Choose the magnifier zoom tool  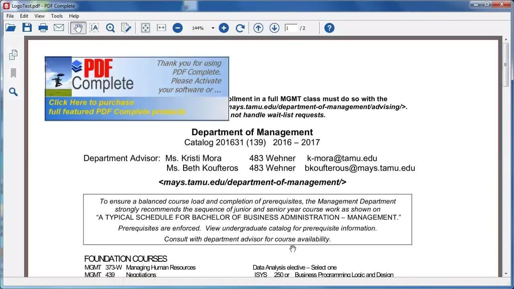coord(110,28)
